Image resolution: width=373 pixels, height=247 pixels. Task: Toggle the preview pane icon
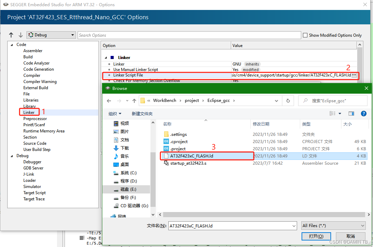351,114
